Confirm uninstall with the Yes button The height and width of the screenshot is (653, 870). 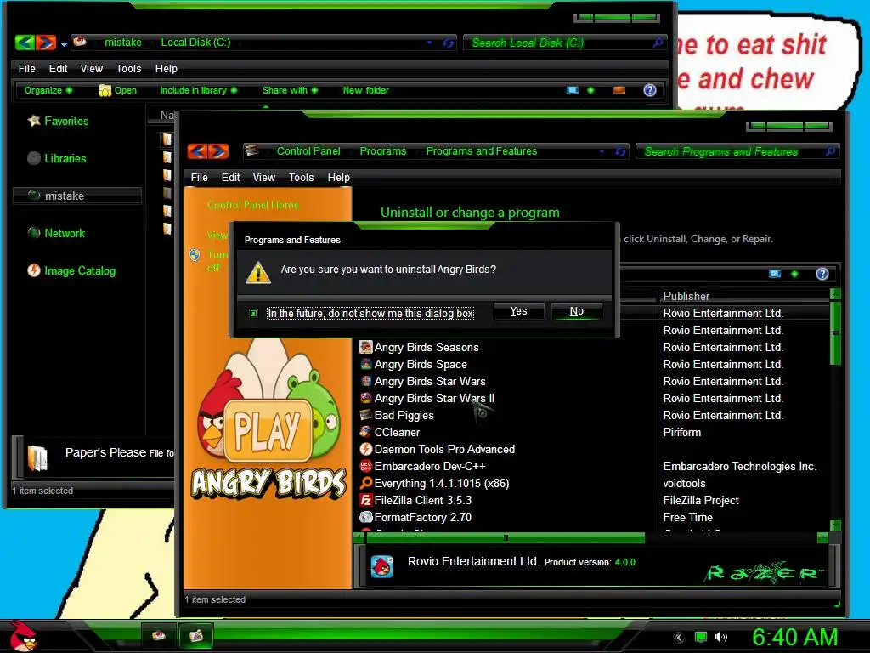point(518,311)
